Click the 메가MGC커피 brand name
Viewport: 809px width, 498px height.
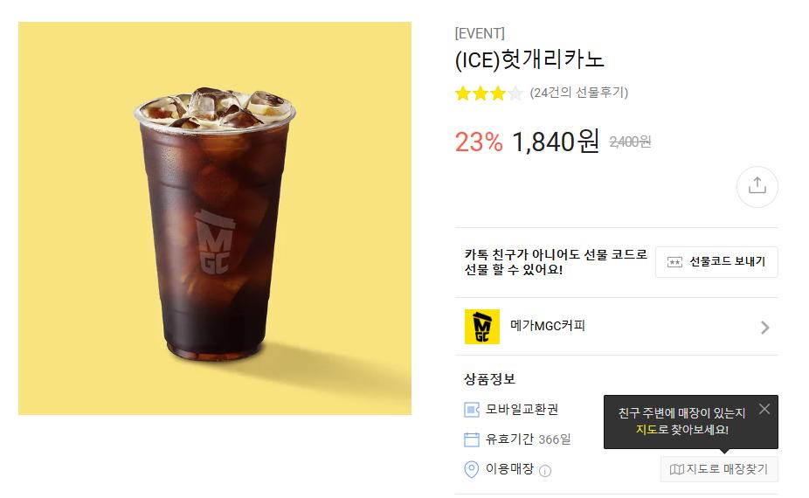click(x=548, y=326)
